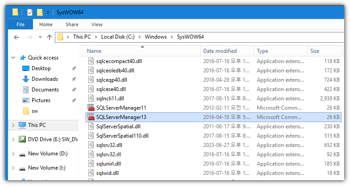
Task: Click the pin icon next to Pictures
Action: coord(74,100)
